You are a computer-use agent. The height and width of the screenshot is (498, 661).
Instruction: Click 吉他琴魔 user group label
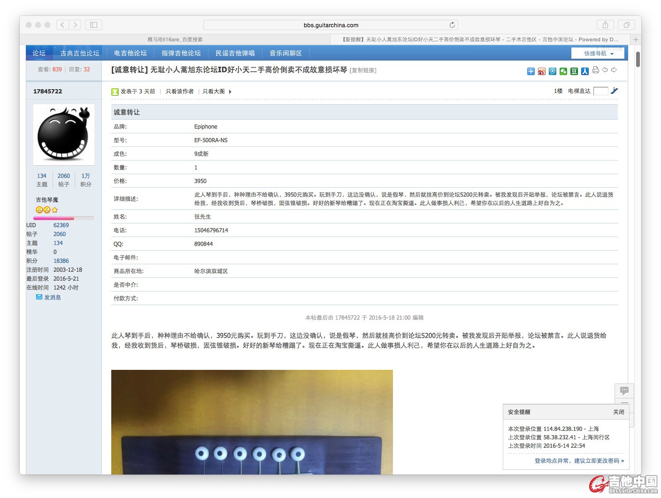[x=47, y=200]
